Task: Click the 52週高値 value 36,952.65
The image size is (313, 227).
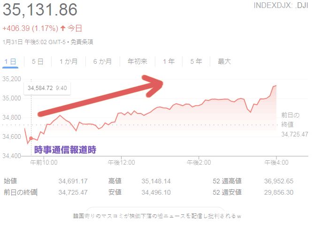Action: [279, 181]
